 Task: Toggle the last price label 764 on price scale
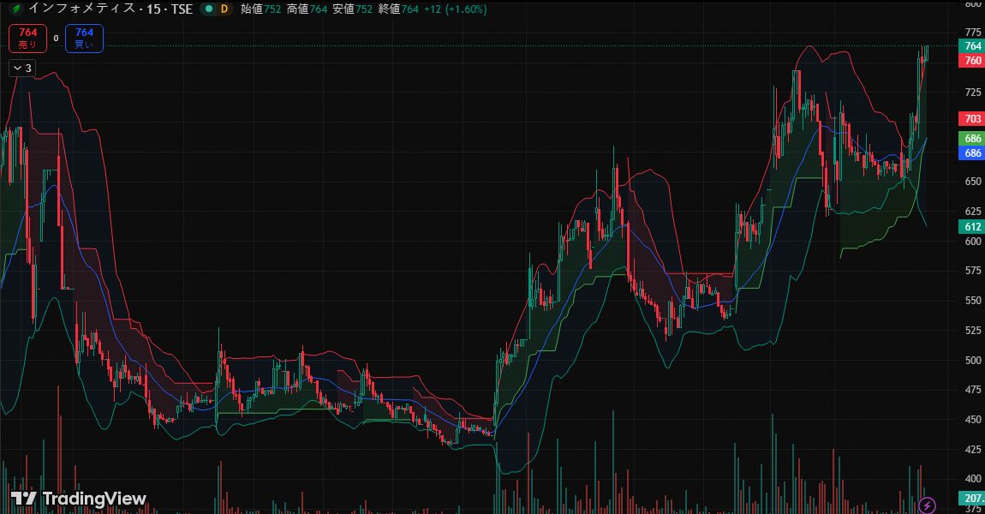970,47
